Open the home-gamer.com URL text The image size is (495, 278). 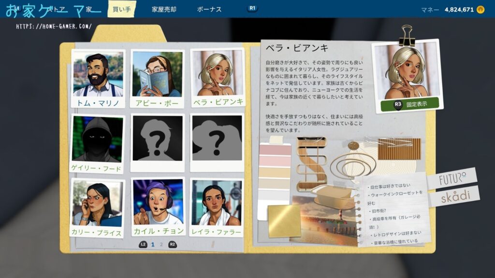54,27
